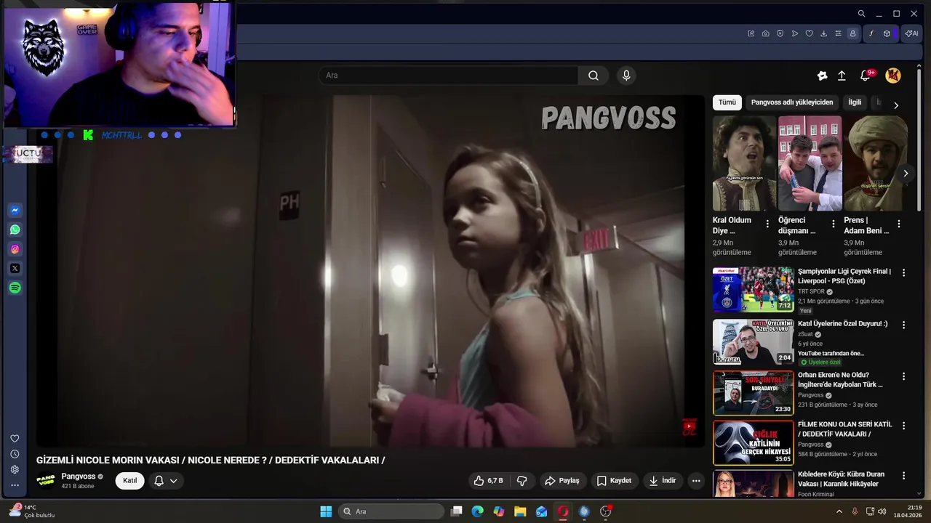Click the Kaydet save button
Screen dimensions: 931x523
pyautogui.click(x=615, y=481)
